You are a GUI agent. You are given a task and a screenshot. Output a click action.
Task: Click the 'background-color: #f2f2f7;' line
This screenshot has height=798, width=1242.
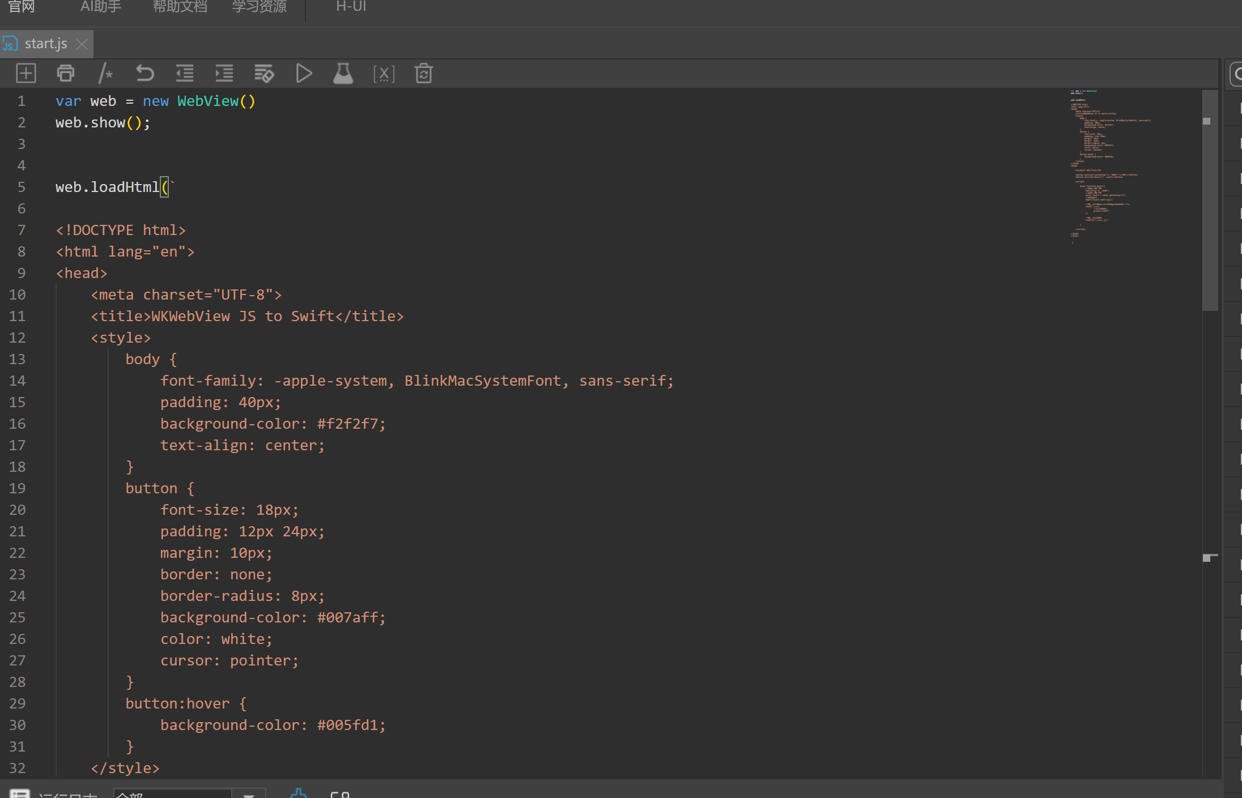point(273,424)
